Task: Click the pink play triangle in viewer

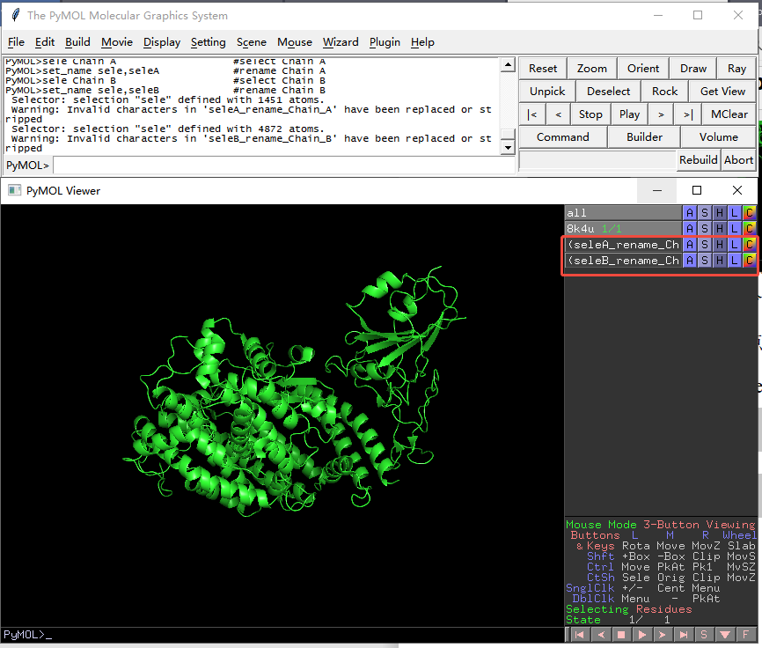Action: pyautogui.click(x=641, y=634)
